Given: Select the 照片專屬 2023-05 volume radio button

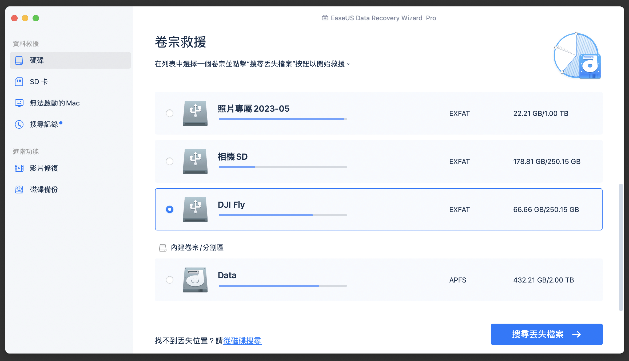Looking at the screenshot, I should 170,113.
